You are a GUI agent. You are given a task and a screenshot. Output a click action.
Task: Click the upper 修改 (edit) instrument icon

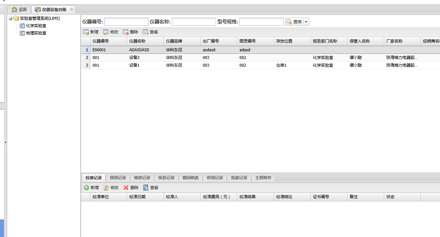click(x=106, y=32)
